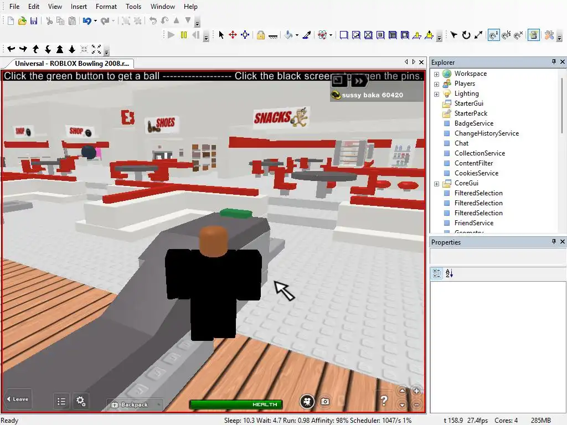Take a screenshot with in-game camera icon
This screenshot has width=567, height=425.
(324, 402)
